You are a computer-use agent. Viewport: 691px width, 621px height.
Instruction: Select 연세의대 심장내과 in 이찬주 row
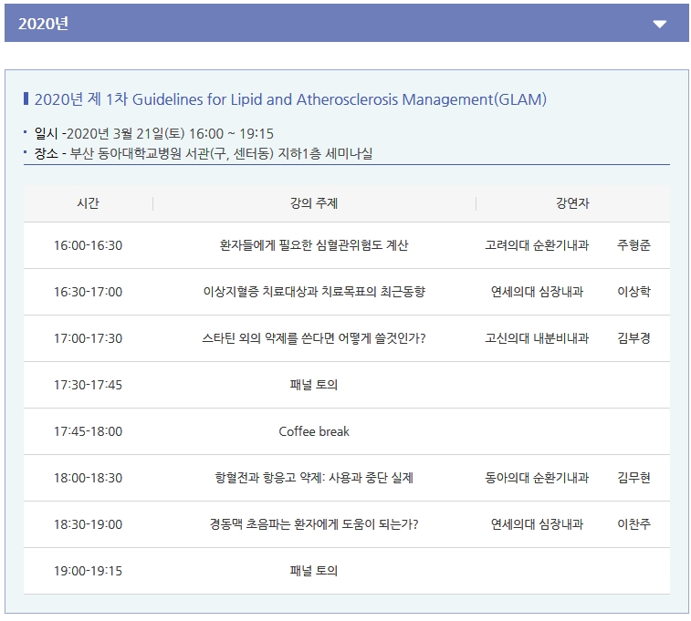[537, 524]
